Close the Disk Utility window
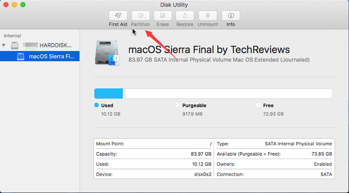Viewport: 349px width, 193px height. pyautogui.click(x=6, y=5)
